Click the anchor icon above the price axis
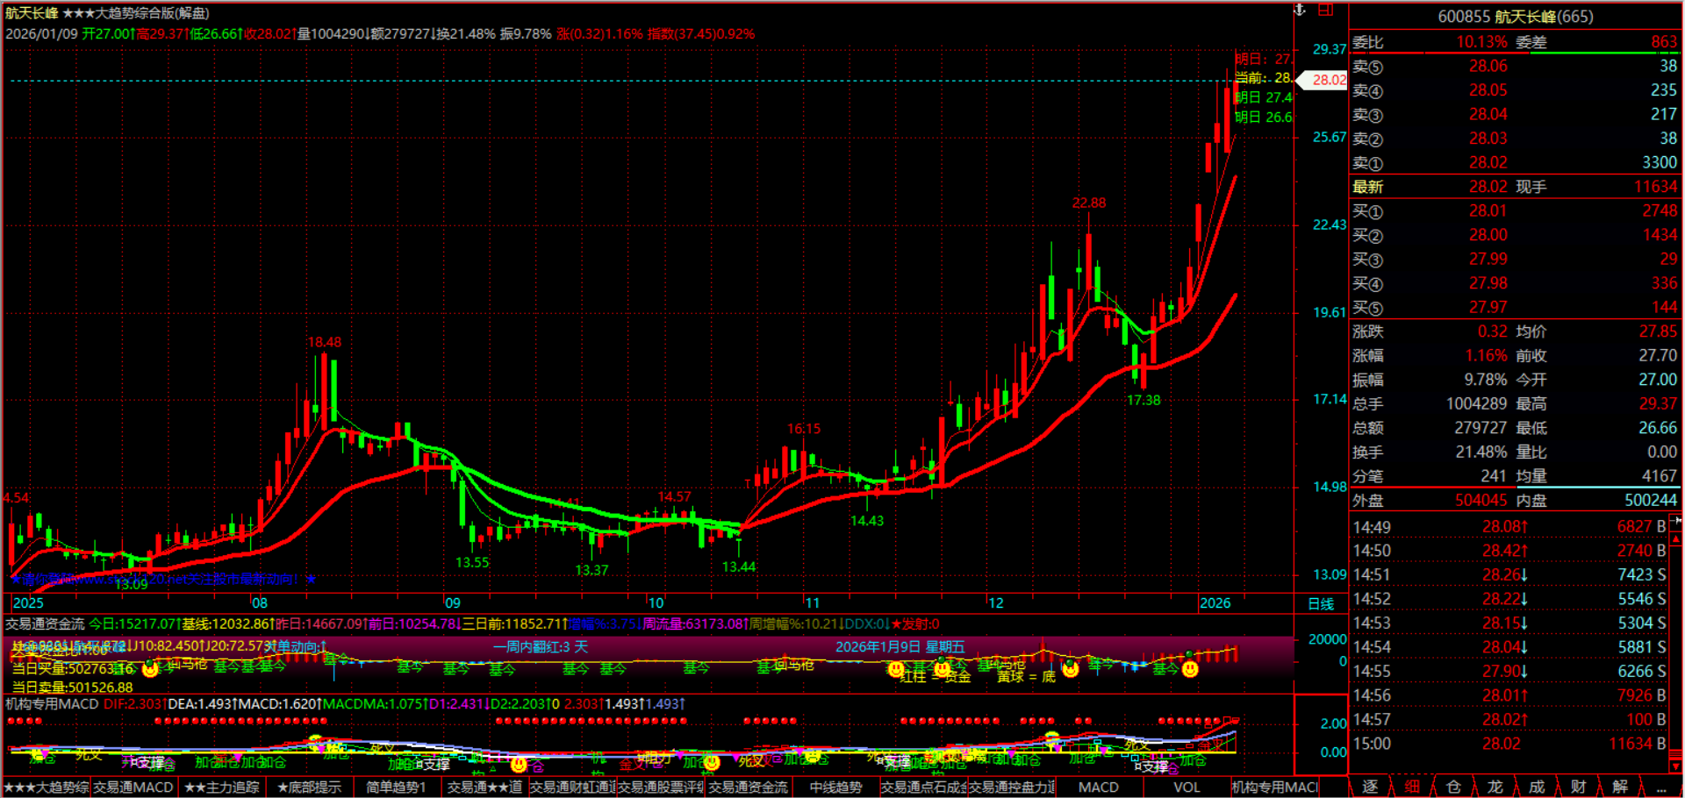Image resolution: width=1685 pixels, height=798 pixels. coord(1300,10)
